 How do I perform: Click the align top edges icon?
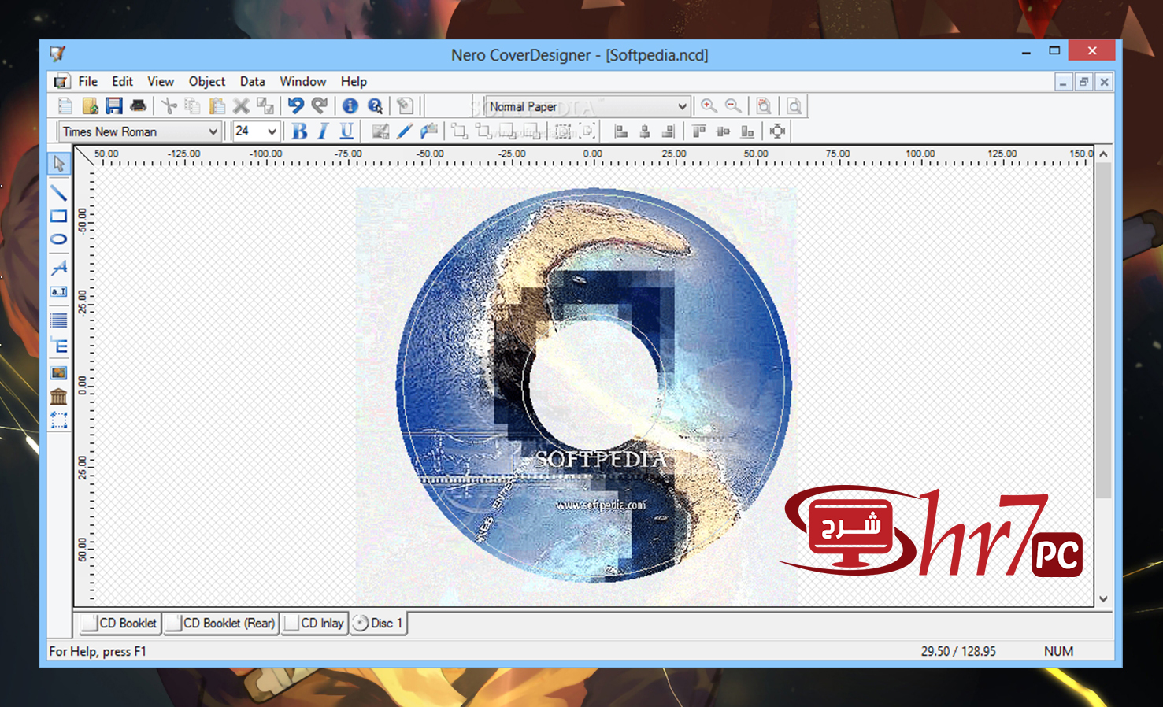click(x=699, y=131)
